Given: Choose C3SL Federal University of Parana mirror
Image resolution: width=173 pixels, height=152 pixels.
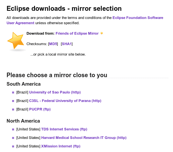Looking at the screenshot, I should point(65,101).
